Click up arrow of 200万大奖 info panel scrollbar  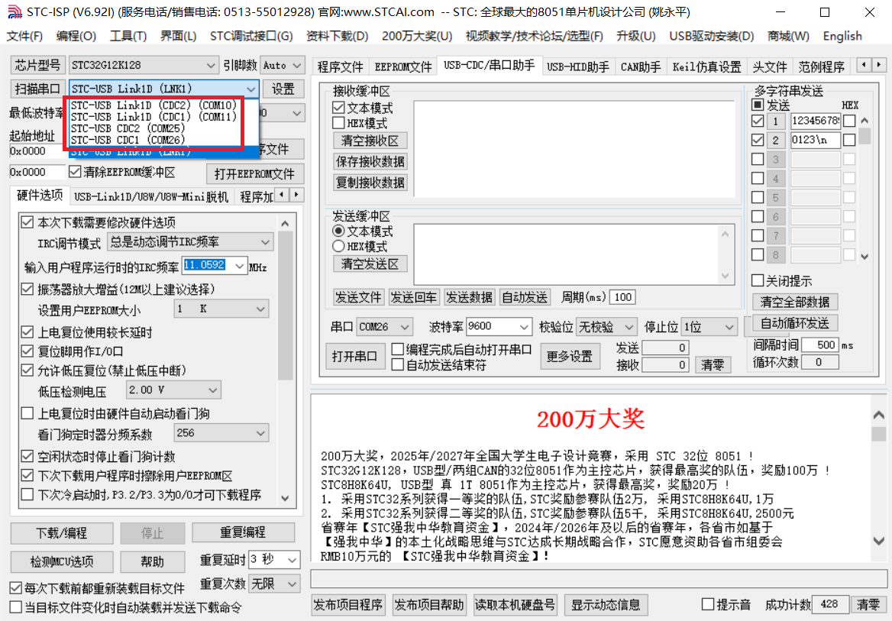[879, 416]
